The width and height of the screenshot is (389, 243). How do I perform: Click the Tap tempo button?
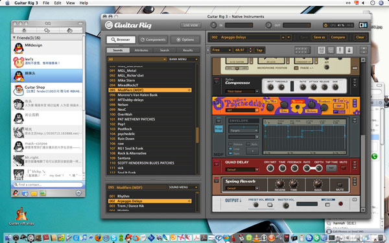(259, 50)
